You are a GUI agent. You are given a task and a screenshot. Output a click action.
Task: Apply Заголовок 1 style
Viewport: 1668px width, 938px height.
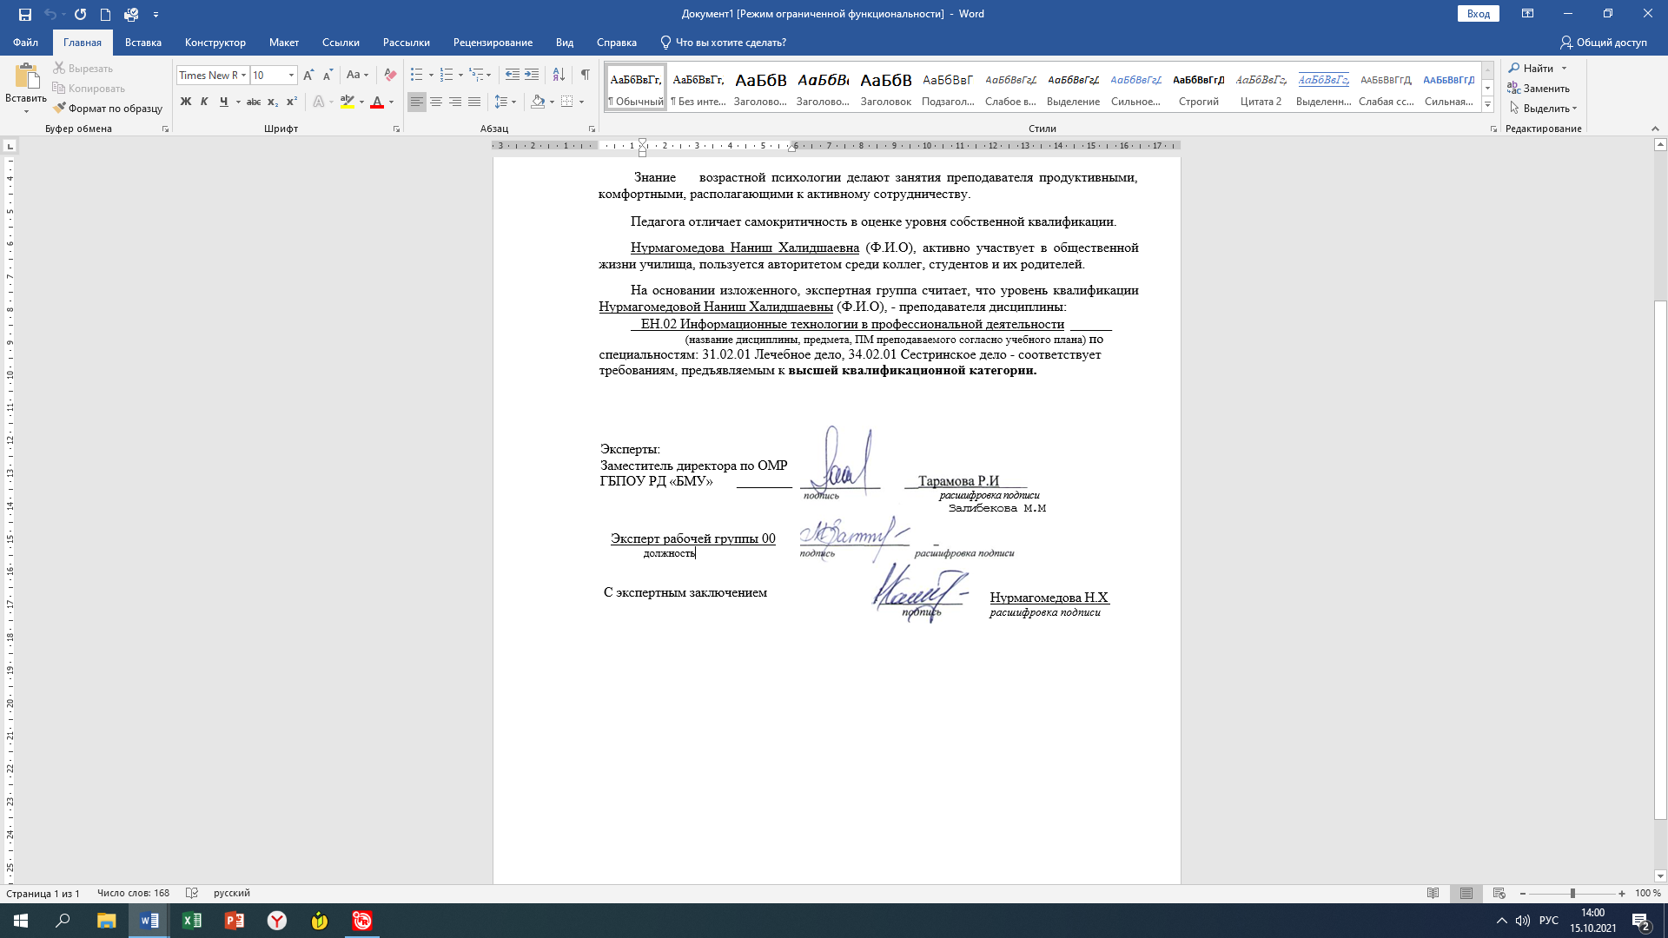(x=761, y=88)
